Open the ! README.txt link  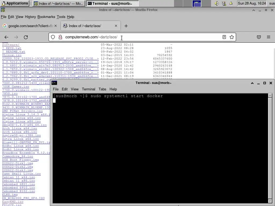[13, 52]
